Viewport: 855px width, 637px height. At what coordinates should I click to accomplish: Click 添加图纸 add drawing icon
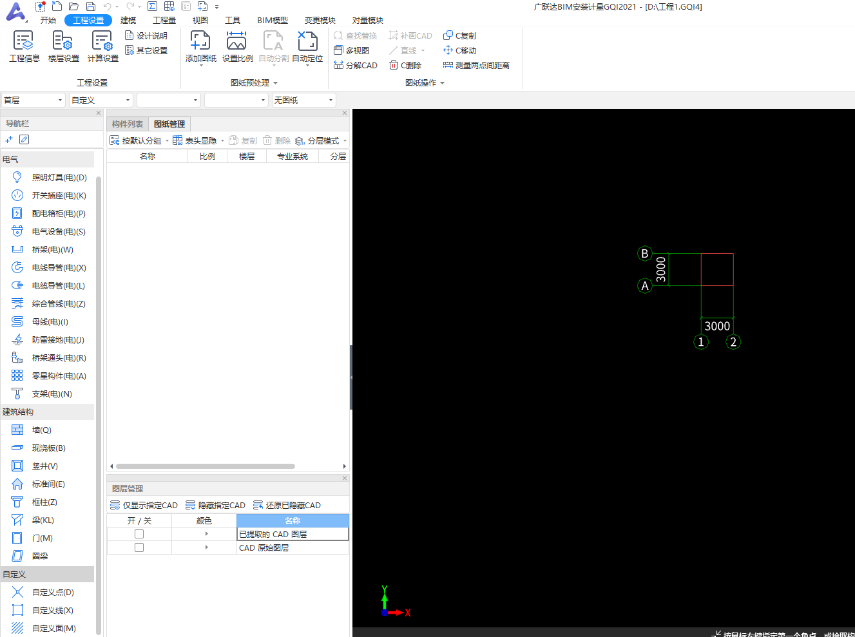pos(200,41)
